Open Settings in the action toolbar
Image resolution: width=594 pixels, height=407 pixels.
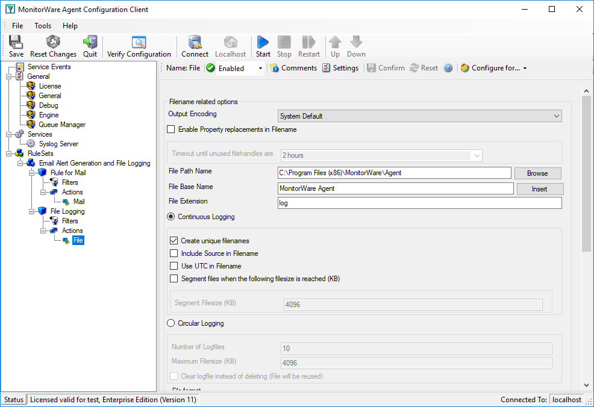[x=340, y=68]
